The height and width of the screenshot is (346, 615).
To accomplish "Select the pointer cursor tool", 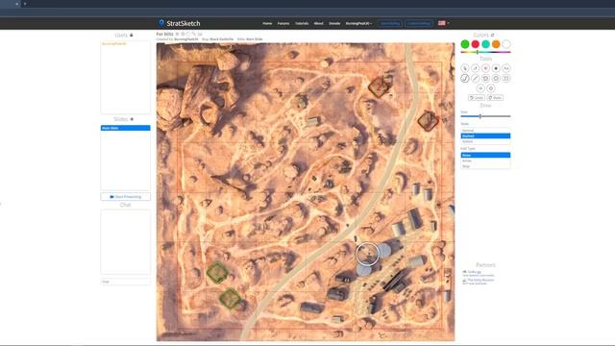I will [465, 68].
